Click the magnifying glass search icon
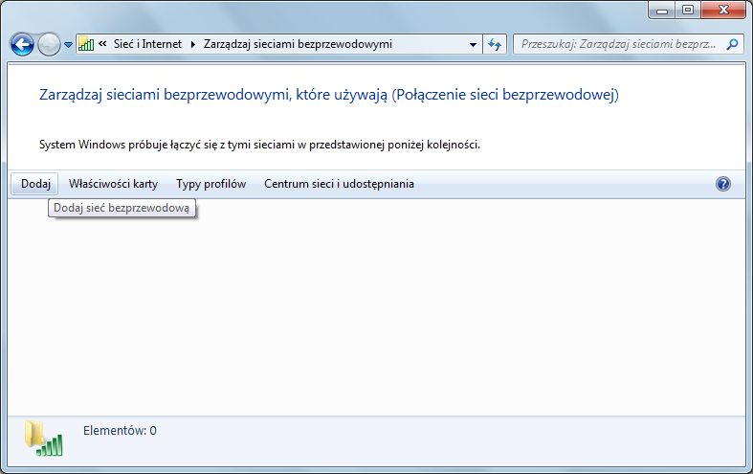Viewport: 753px width, 474px height. pyautogui.click(x=733, y=44)
